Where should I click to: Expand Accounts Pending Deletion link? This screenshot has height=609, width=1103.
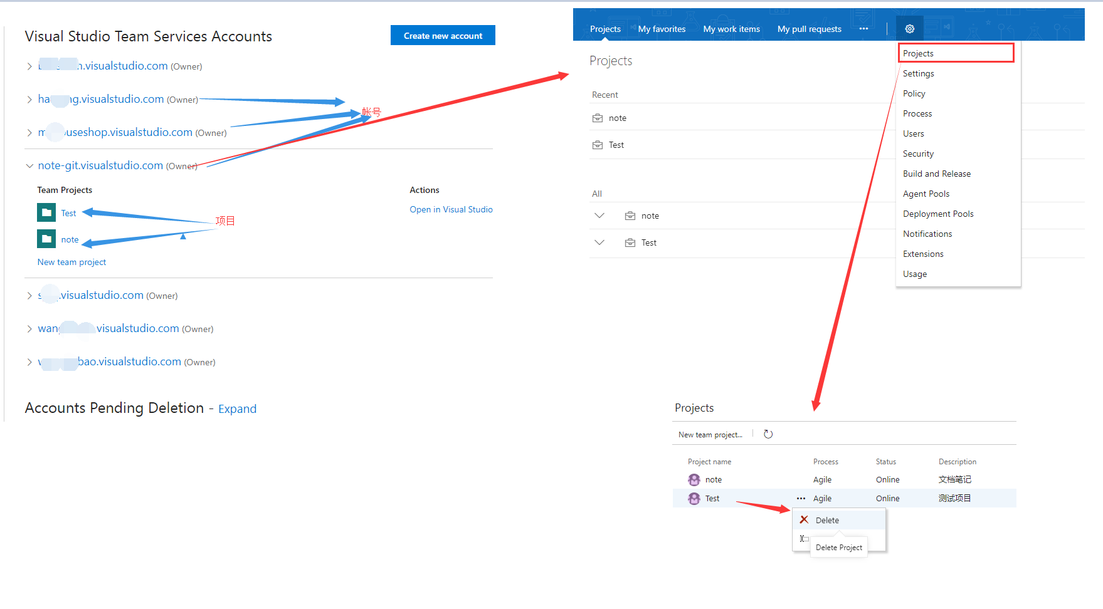click(x=237, y=409)
